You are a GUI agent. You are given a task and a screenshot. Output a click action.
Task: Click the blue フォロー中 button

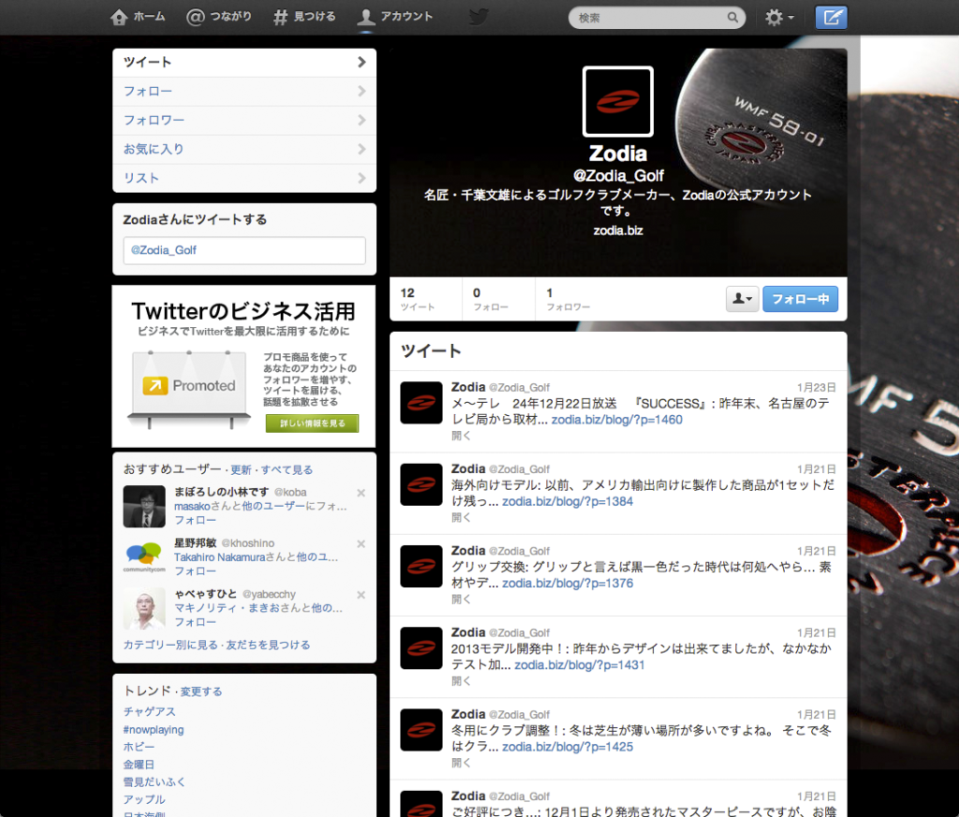(800, 299)
